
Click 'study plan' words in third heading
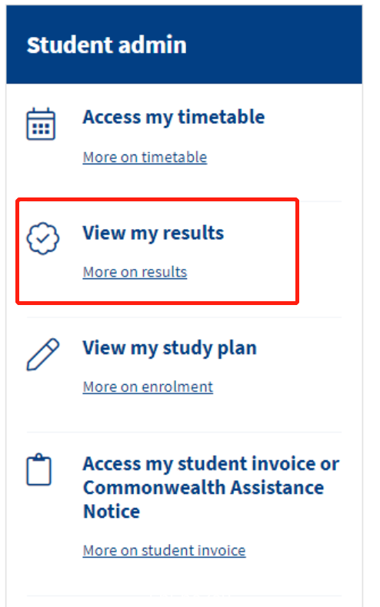tap(209, 348)
